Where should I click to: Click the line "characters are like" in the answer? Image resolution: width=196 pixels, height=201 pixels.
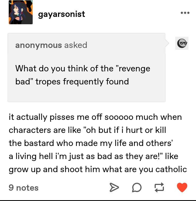[87, 130]
